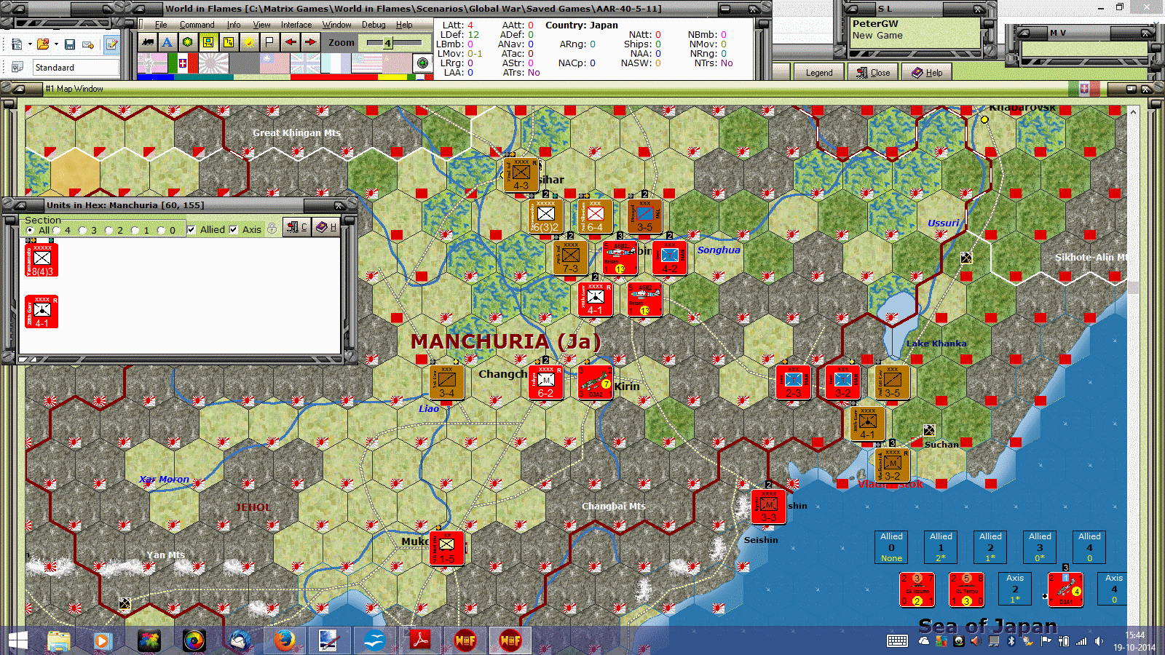Viewport: 1165px width, 655px height.
Task: Click the 'Axis 2' sea box section
Action: (1015, 589)
